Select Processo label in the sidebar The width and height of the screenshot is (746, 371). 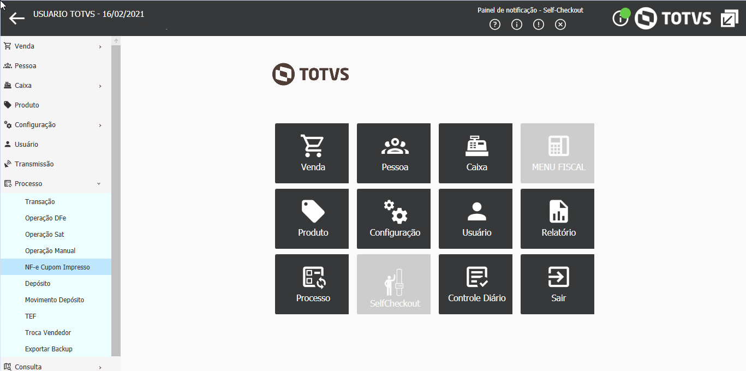(28, 184)
